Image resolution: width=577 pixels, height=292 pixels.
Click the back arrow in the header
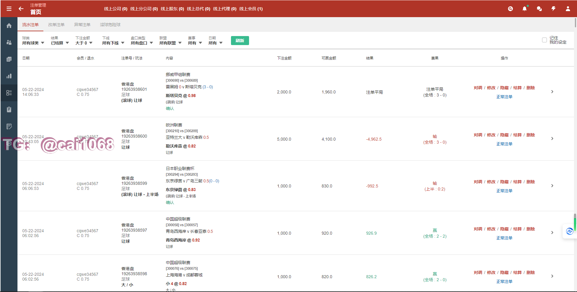pos(21,9)
